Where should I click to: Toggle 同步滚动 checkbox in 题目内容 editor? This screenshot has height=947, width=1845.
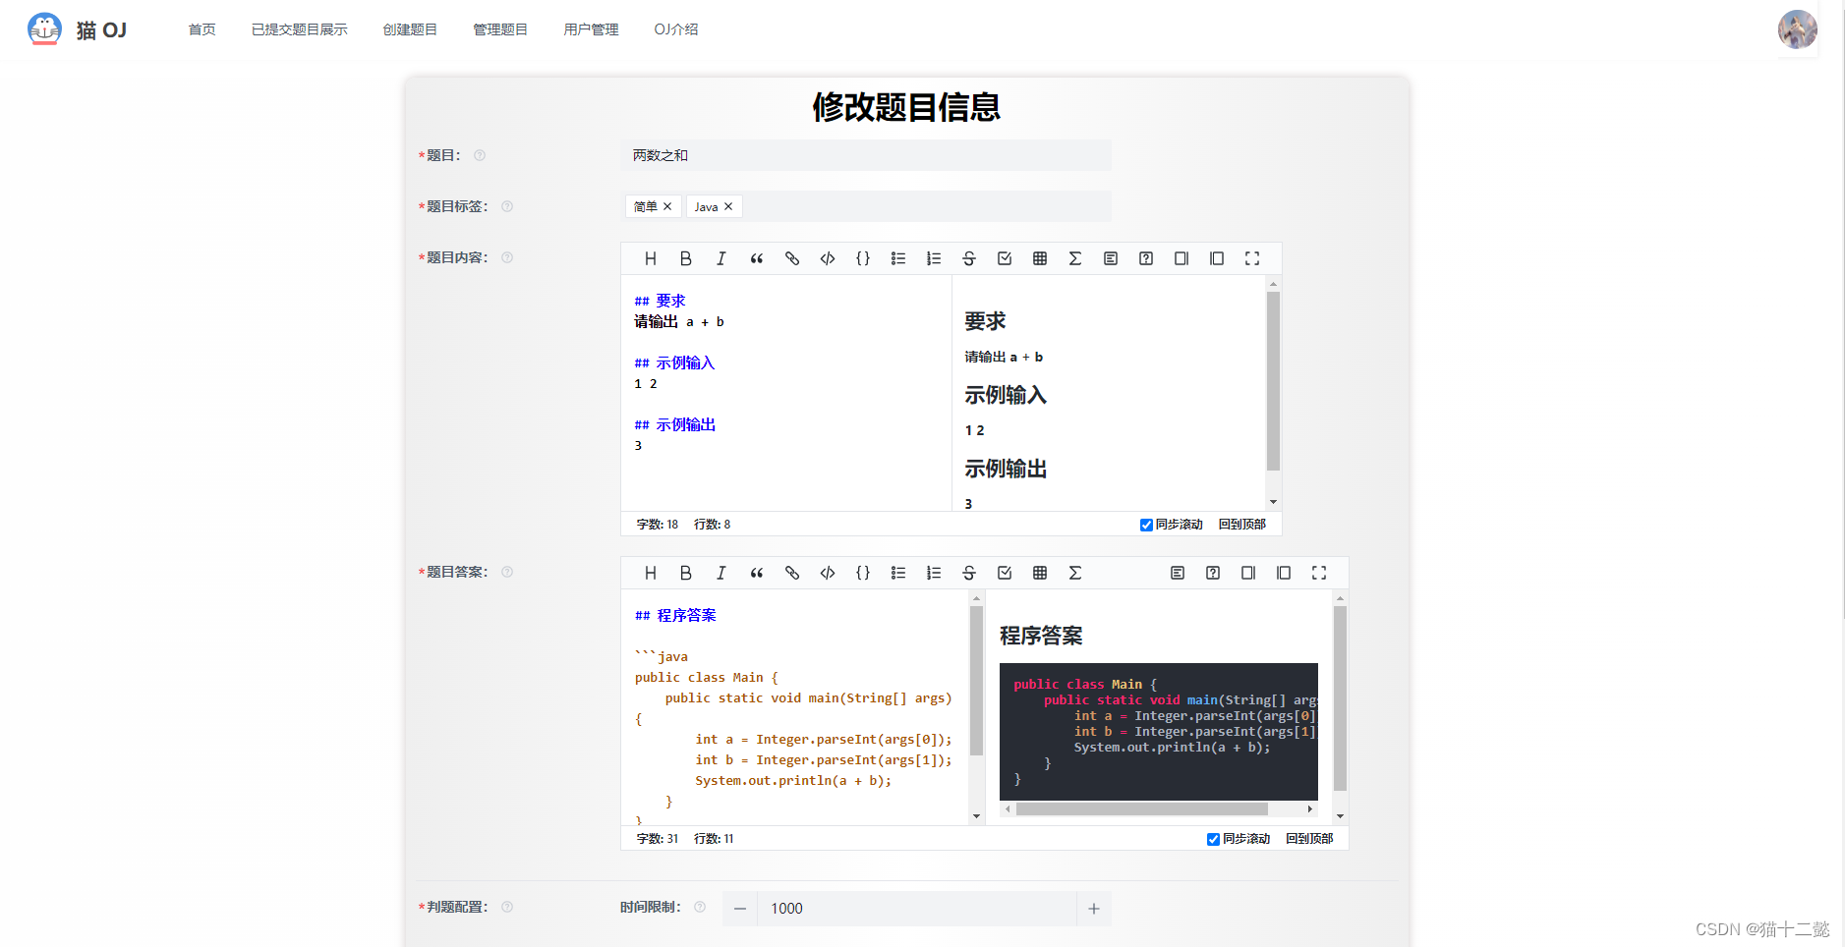[x=1146, y=525]
